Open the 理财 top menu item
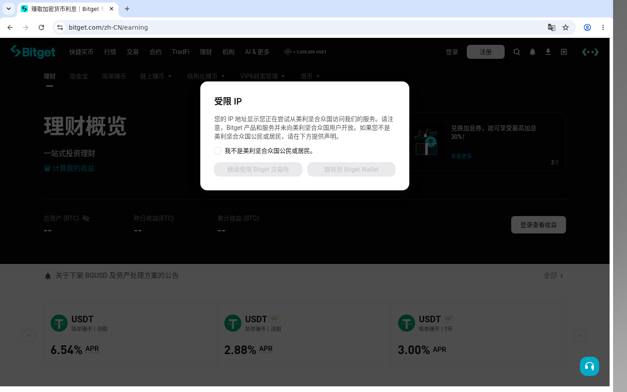 pyautogui.click(x=206, y=52)
